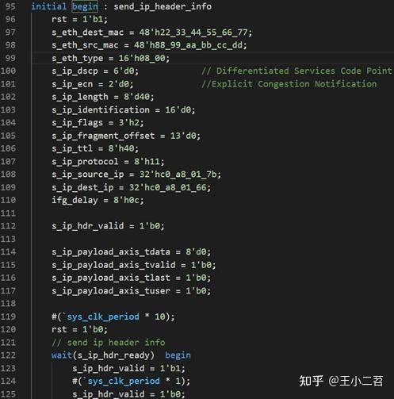This screenshot has width=394, height=399.
Task: Click the s_eth_src_mac value 48'h88_99_aa_bb_cc_dd
Action: pyautogui.click(x=190, y=45)
